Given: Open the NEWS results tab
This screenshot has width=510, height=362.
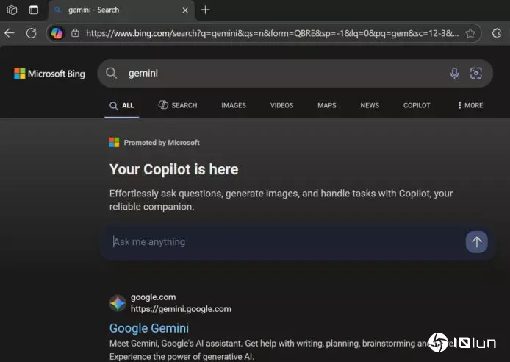Looking at the screenshot, I should pyautogui.click(x=370, y=105).
